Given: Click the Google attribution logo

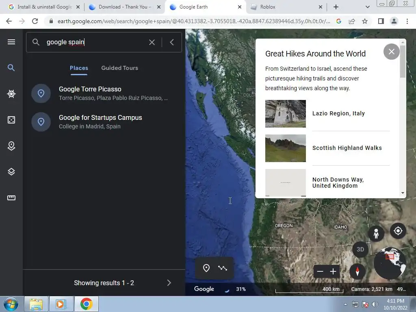Looking at the screenshot, I should (x=204, y=289).
